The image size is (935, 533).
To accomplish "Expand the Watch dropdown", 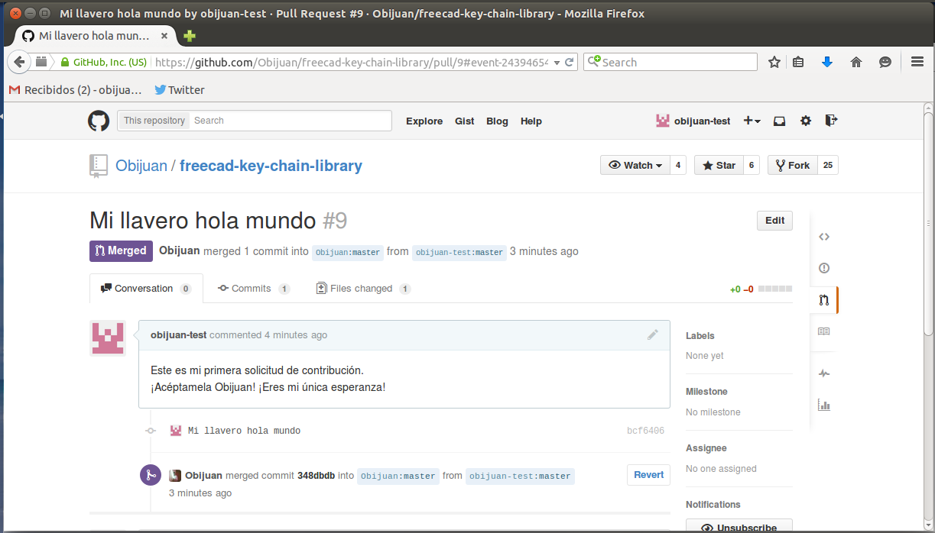I will click(x=635, y=165).
